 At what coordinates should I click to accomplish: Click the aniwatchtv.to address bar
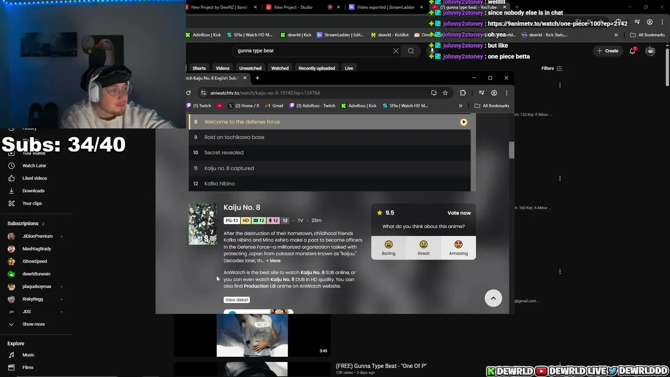tap(314, 93)
